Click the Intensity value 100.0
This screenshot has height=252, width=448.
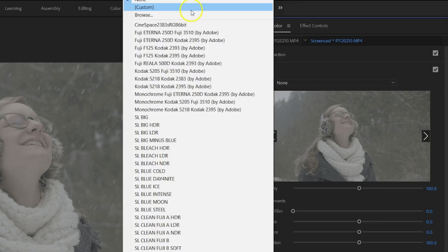431,189
